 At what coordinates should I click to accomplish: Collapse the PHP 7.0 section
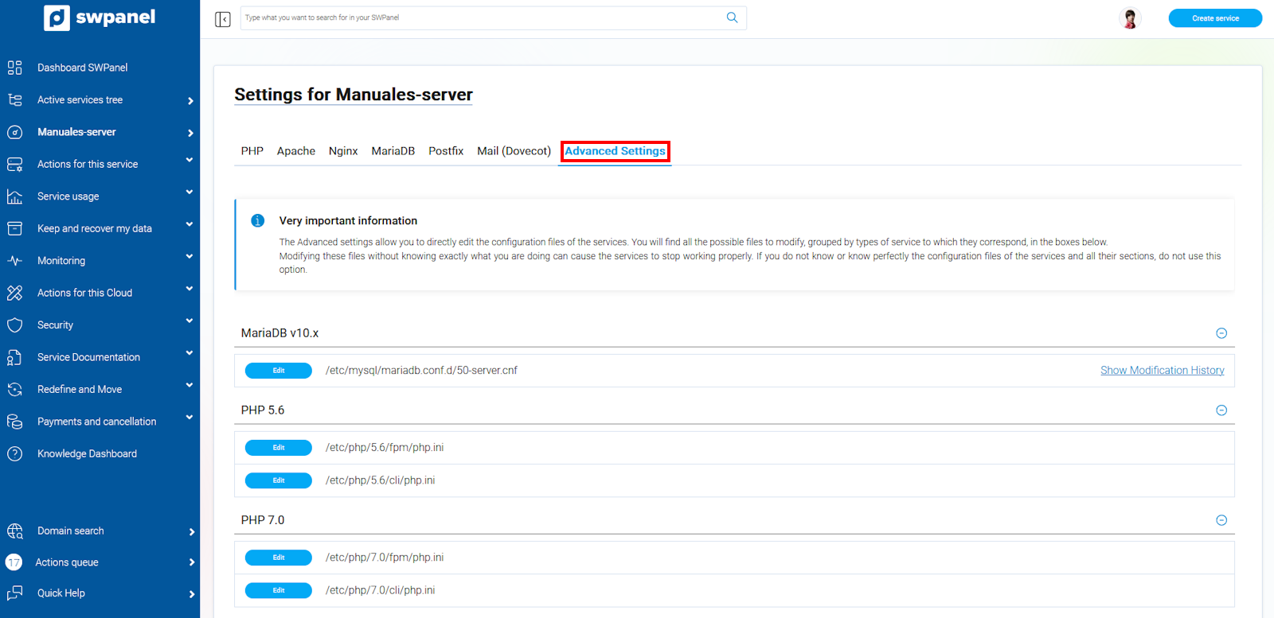pos(1221,520)
